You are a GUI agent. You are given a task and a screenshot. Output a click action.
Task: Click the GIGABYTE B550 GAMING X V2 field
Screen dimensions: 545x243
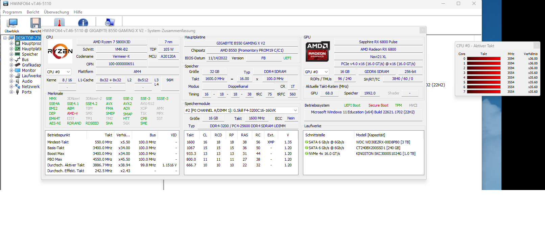coord(241,43)
